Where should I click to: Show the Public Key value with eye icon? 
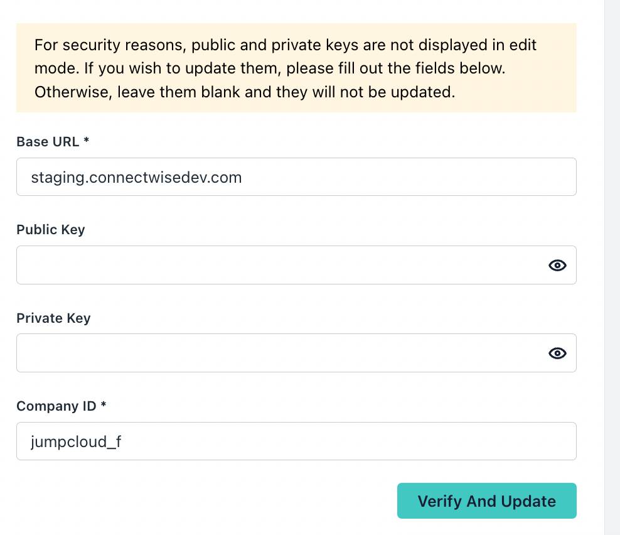(x=557, y=266)
